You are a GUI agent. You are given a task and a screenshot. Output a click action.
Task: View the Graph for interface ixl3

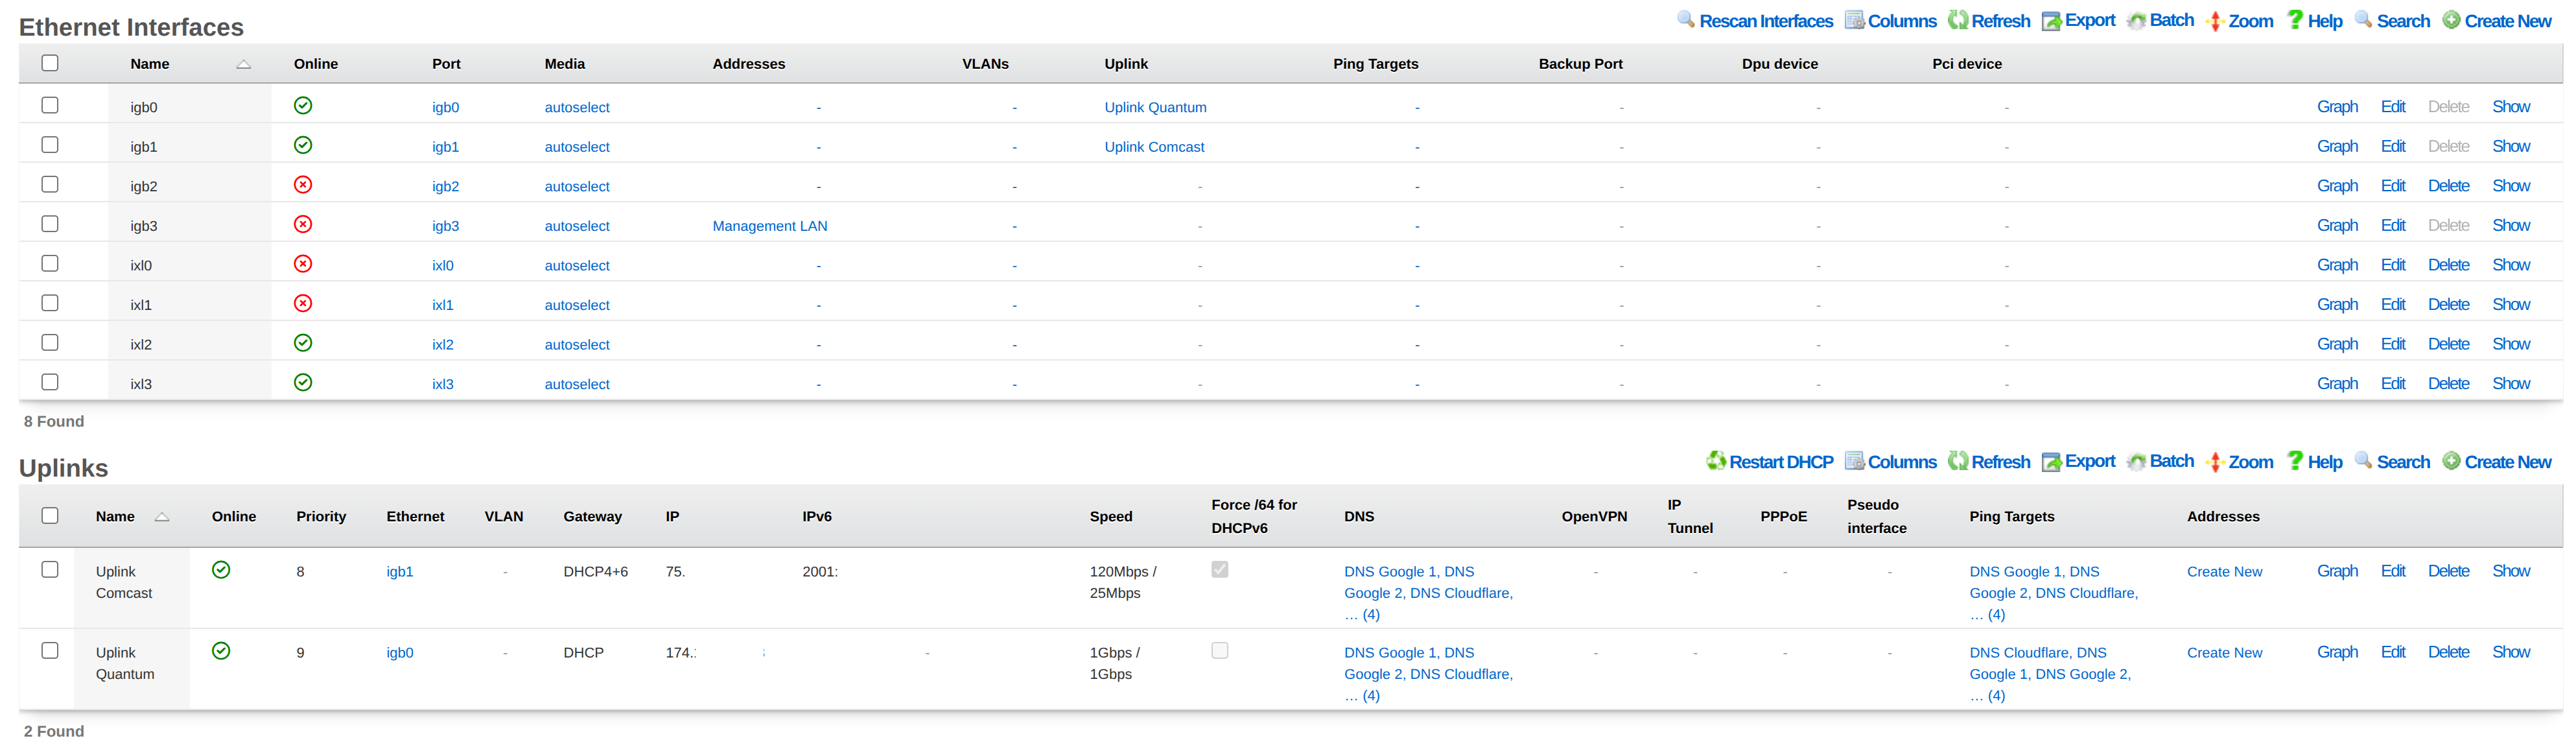[2338, 383]
